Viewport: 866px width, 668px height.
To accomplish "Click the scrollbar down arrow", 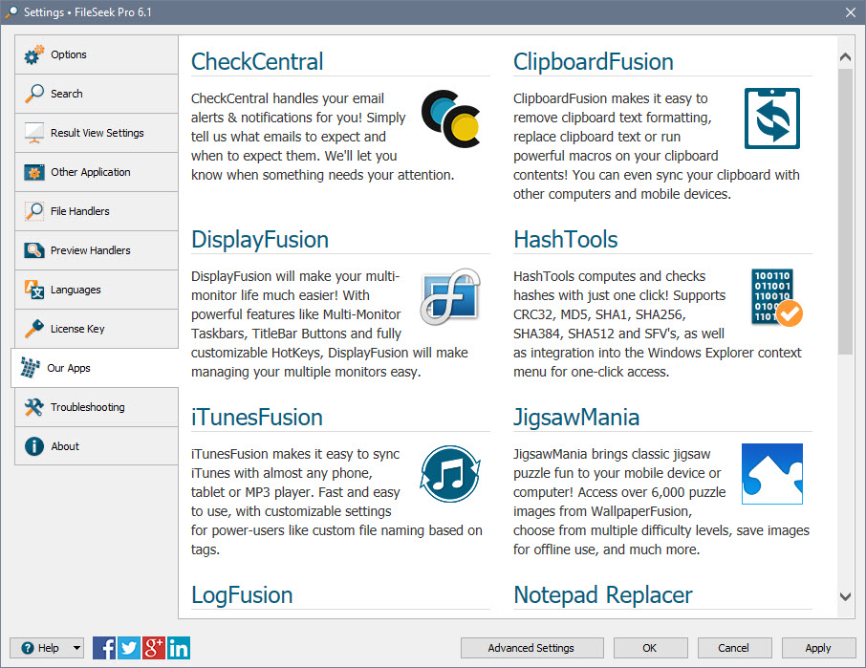I will [x=845, y=596].
